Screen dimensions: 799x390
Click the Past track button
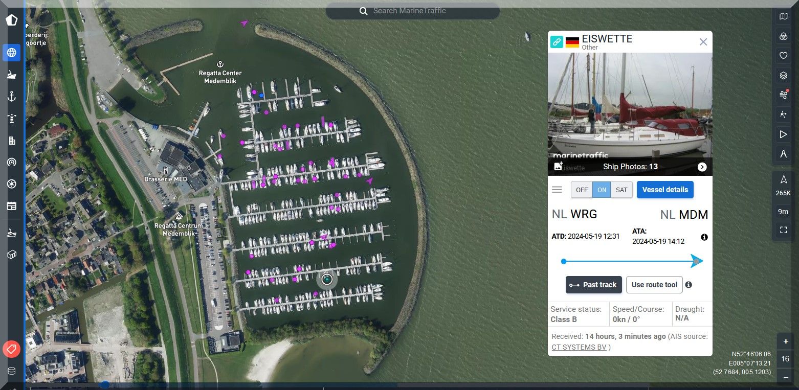(593, 285)
